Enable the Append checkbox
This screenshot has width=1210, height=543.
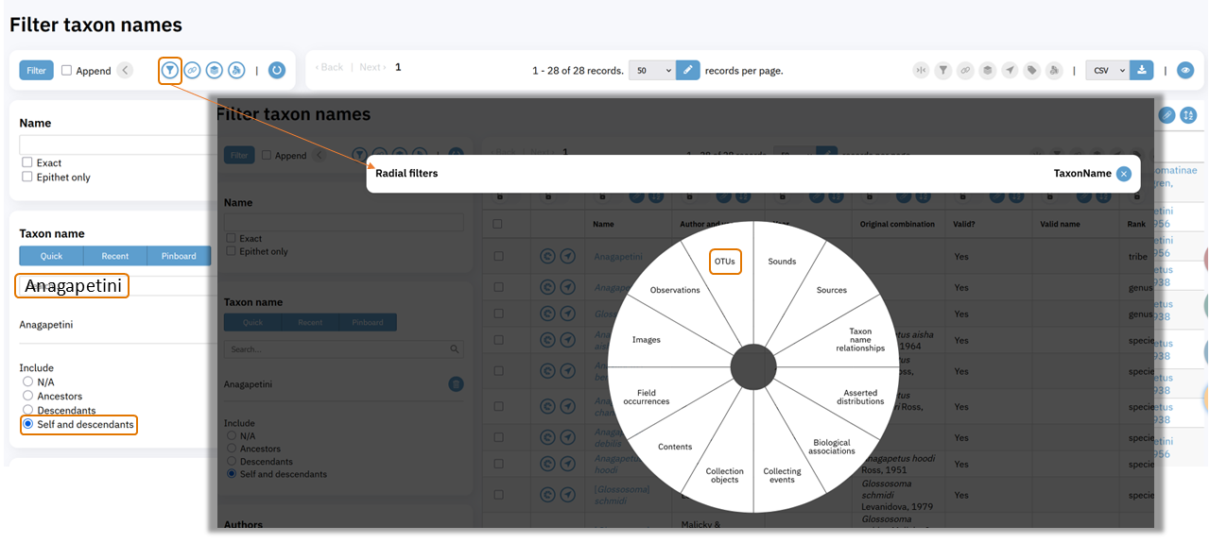67,70
